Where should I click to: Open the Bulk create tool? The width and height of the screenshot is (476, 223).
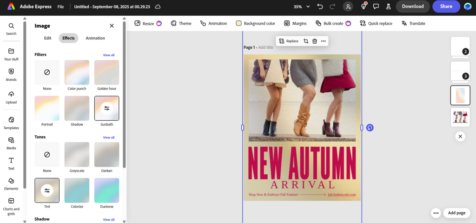tap(333, 23)
